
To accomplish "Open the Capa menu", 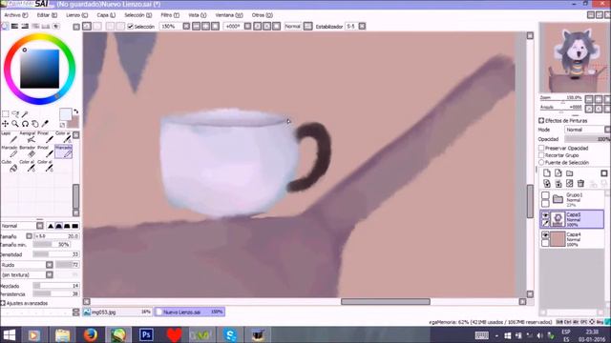I will (106, 15).
